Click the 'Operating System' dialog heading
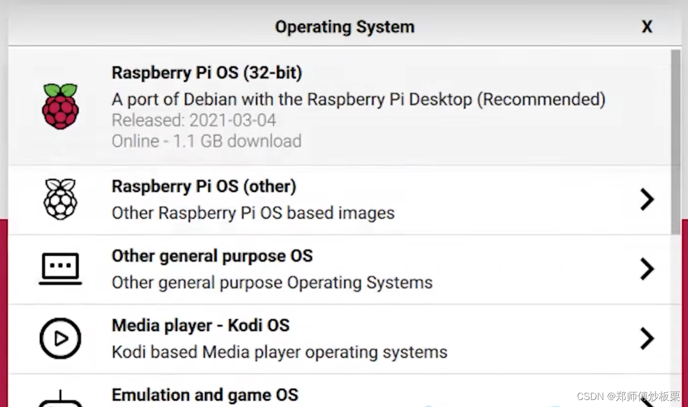The width and height of the screenshot is (688, 407). (345, 27)
